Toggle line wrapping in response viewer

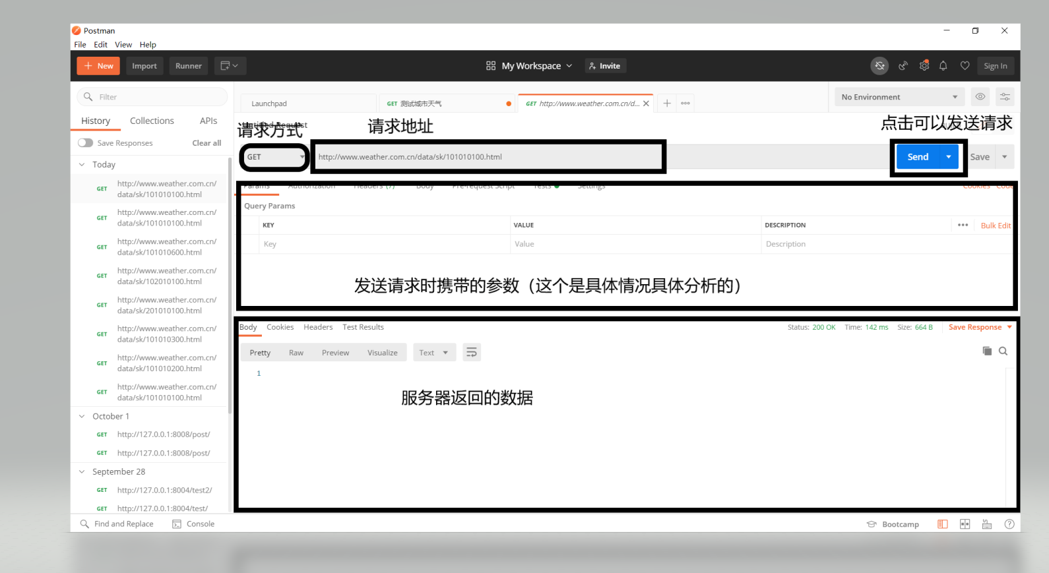pos(472,353)
